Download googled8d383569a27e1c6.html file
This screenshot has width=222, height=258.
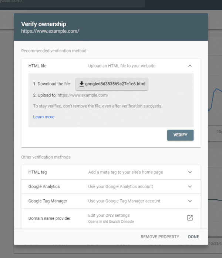click(112, 84)
